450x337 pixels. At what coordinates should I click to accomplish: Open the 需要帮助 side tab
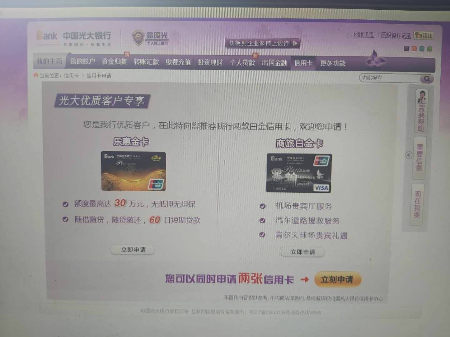pyautogui.click(x=421, y=112)
